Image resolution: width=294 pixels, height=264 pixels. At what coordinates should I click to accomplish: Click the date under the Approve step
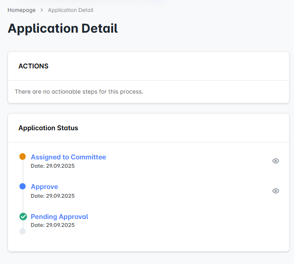click(53, 196)
